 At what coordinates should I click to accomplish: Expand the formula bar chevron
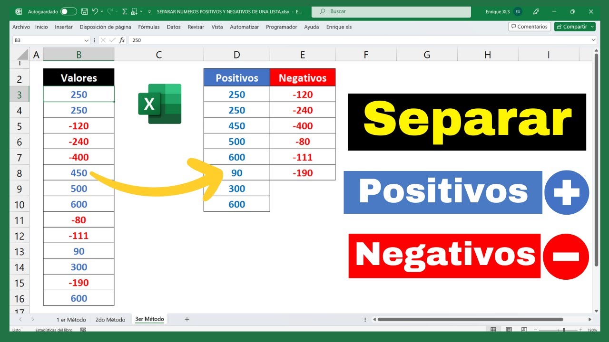click(593, 40)
